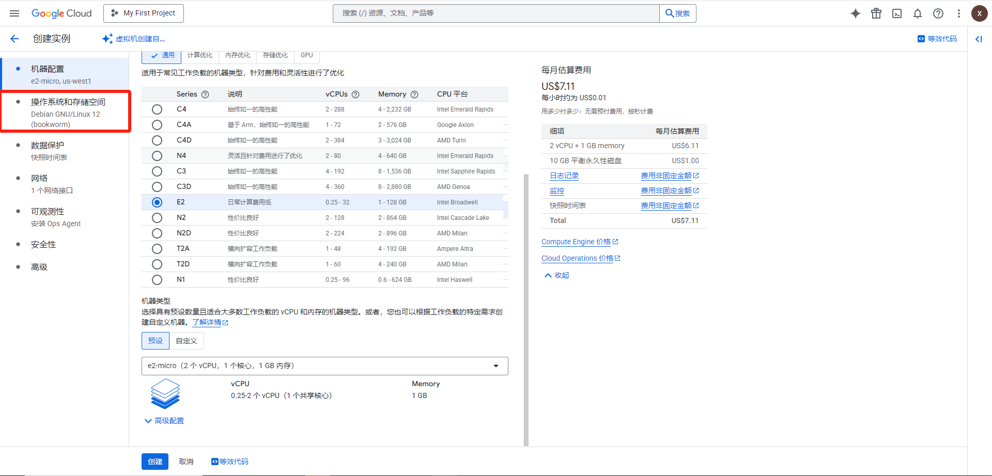Open the monitoring link in cost table
Viewport: 992px width, 476px height.
[557, 191]
